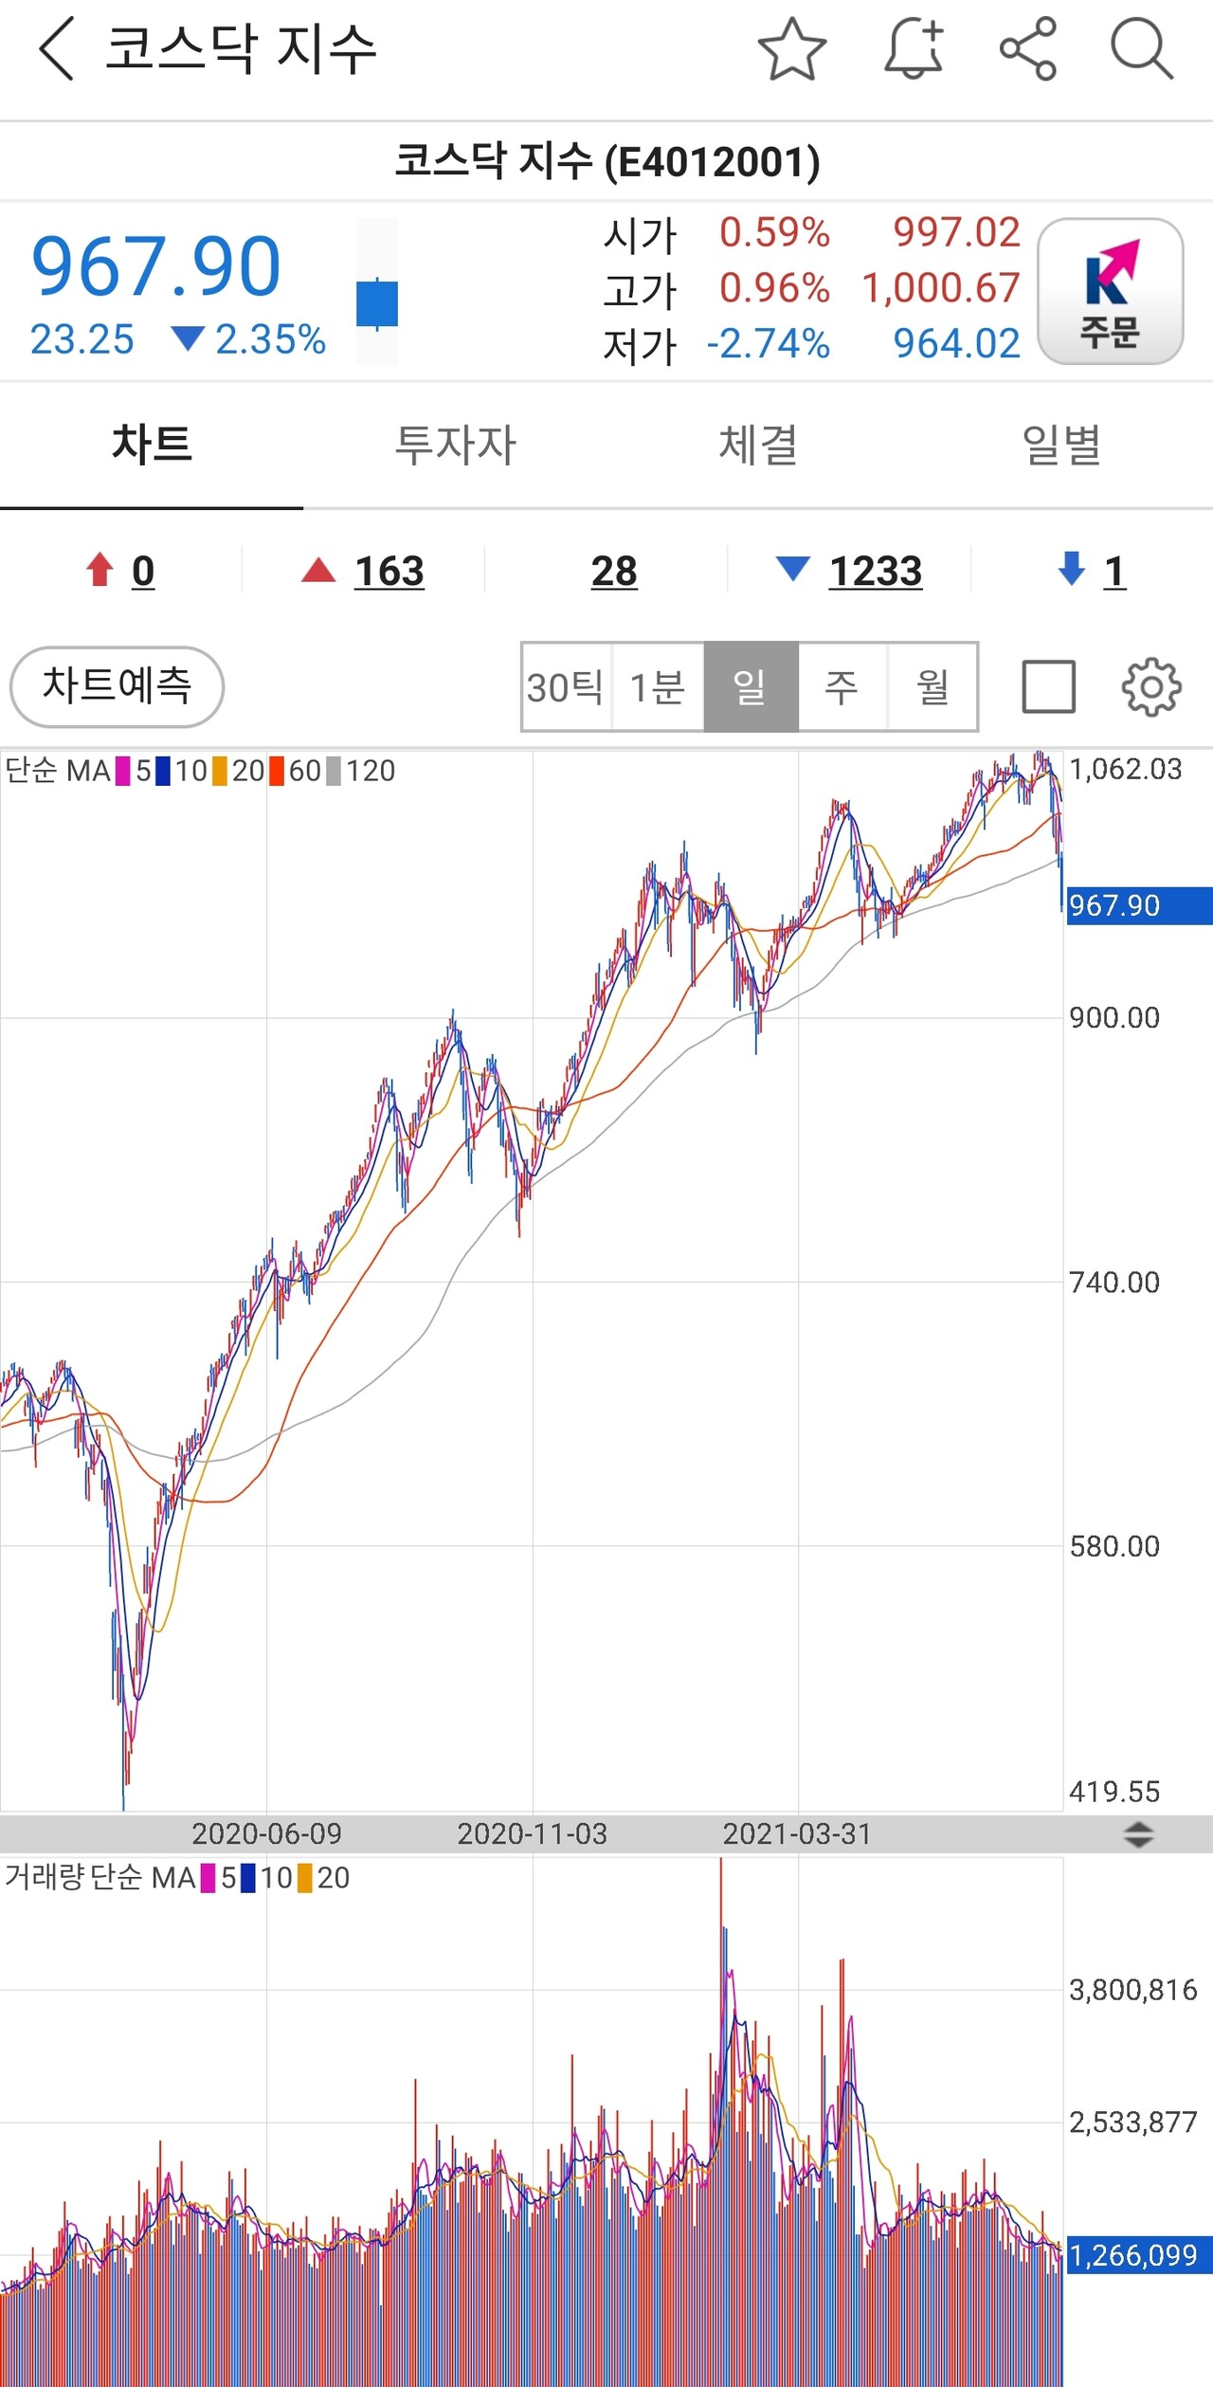Open rising stocks count 163
1213x2387 pixels.
pos(389,572)
